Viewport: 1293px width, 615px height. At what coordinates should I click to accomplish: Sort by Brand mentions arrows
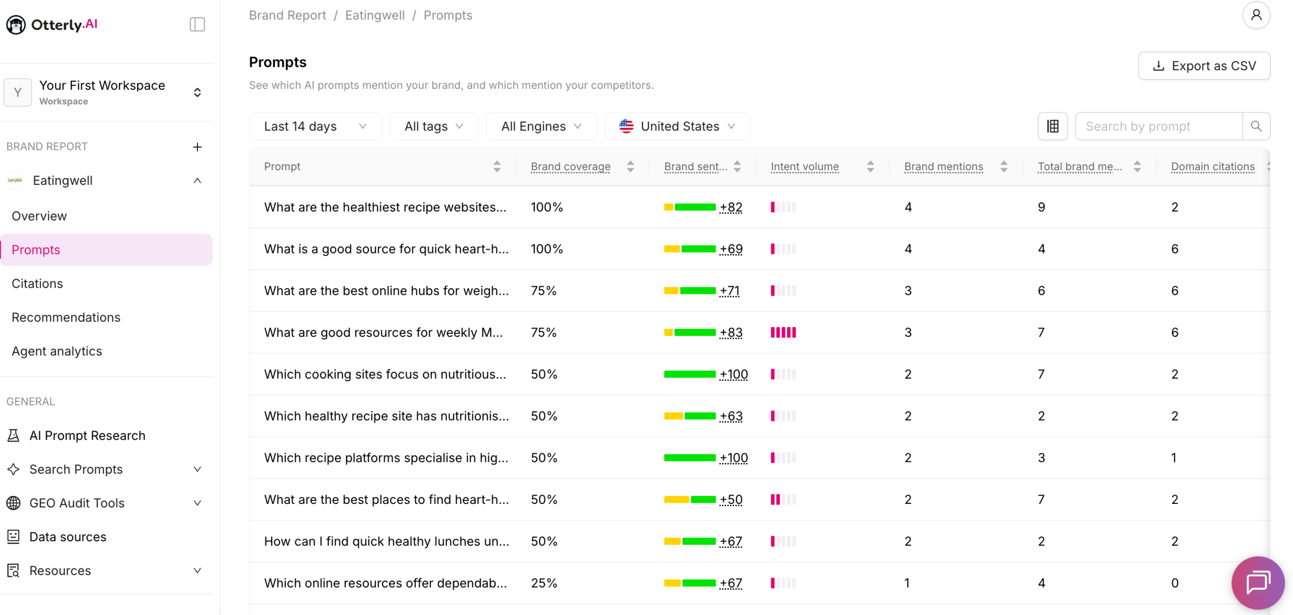coord(1004,166)
